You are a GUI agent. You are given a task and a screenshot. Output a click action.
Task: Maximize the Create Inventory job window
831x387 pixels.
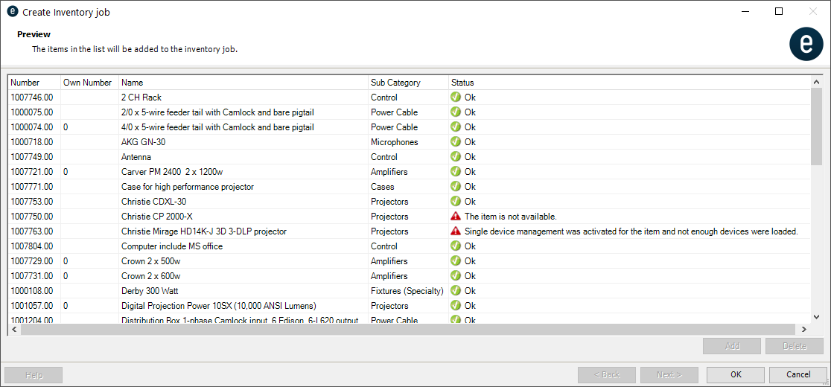[x=779, y=12]
